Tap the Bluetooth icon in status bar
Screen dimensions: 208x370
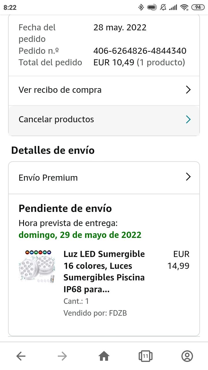tap(141, 7)
